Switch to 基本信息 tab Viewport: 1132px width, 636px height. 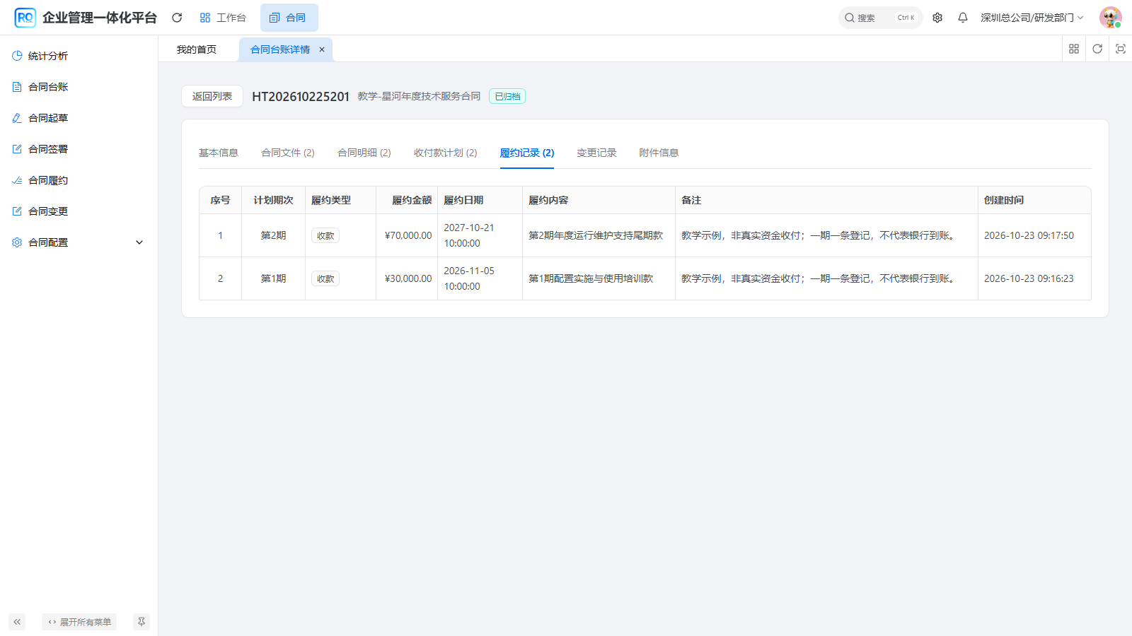click(x=219, y=153)
